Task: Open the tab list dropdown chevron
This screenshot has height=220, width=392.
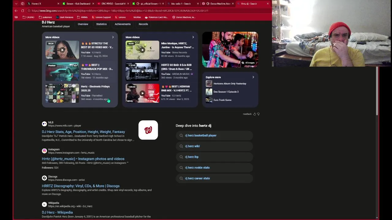Action: click(x=16, y=4)
